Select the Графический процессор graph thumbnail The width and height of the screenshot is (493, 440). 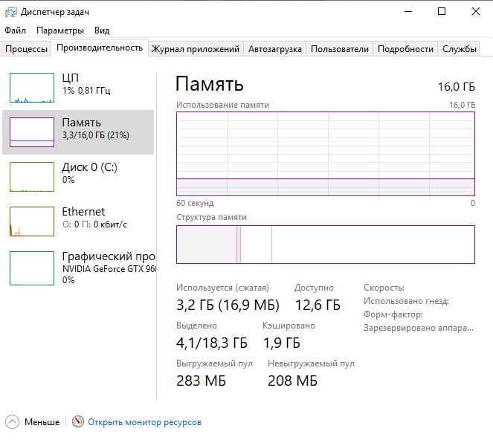(x=32, y=268)
